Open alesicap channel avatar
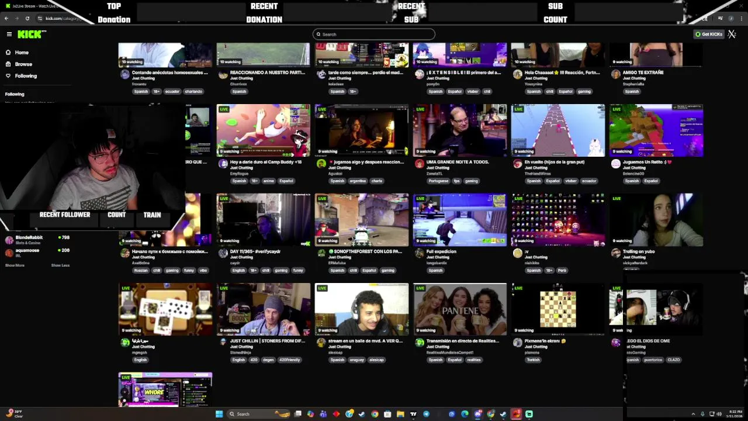The image size is (748, 421). (x=321, y=343)
